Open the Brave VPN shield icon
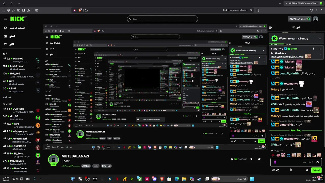 coord(8,10)
